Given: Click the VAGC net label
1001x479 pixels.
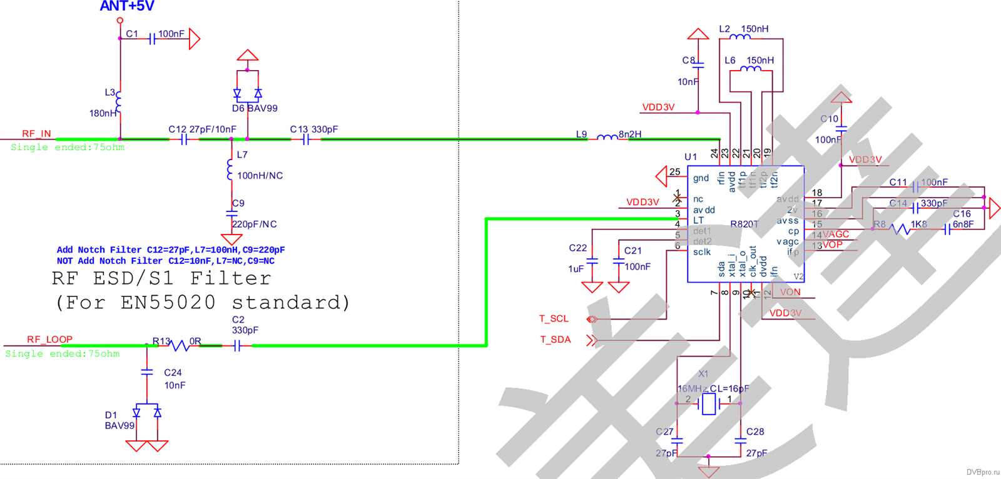Looking at the screenshot, I should point(836,234).
